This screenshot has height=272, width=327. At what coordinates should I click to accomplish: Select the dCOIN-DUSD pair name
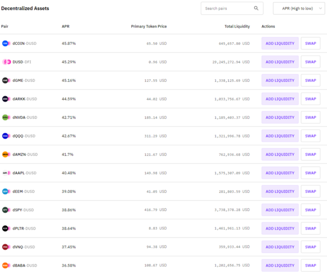point(24,44)
